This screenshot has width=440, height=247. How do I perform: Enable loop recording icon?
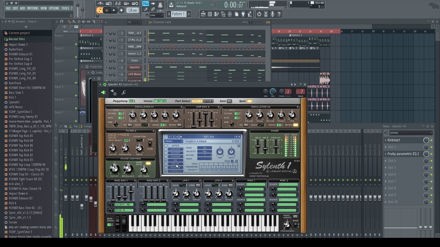pos(135,3)
